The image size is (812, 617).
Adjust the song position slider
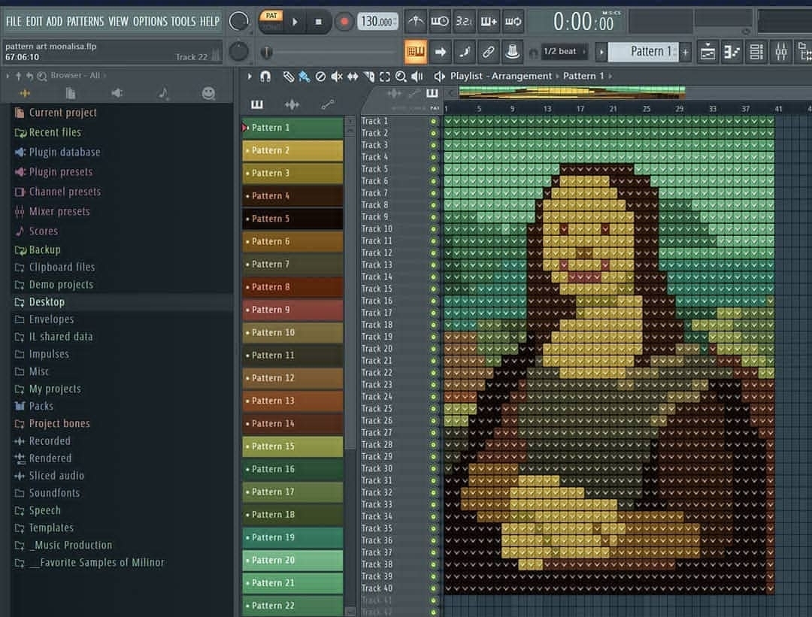[329, 52]
